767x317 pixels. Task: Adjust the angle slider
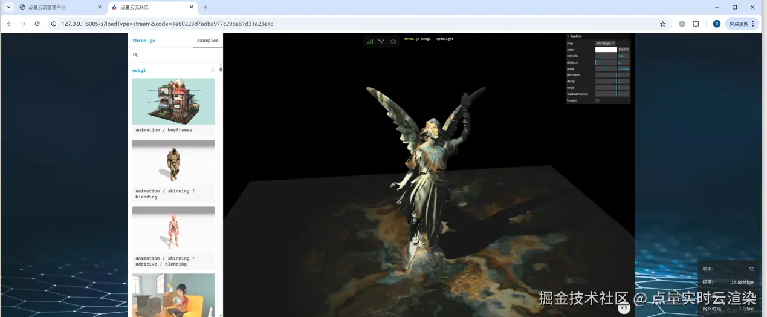click(x=606, y=69)
